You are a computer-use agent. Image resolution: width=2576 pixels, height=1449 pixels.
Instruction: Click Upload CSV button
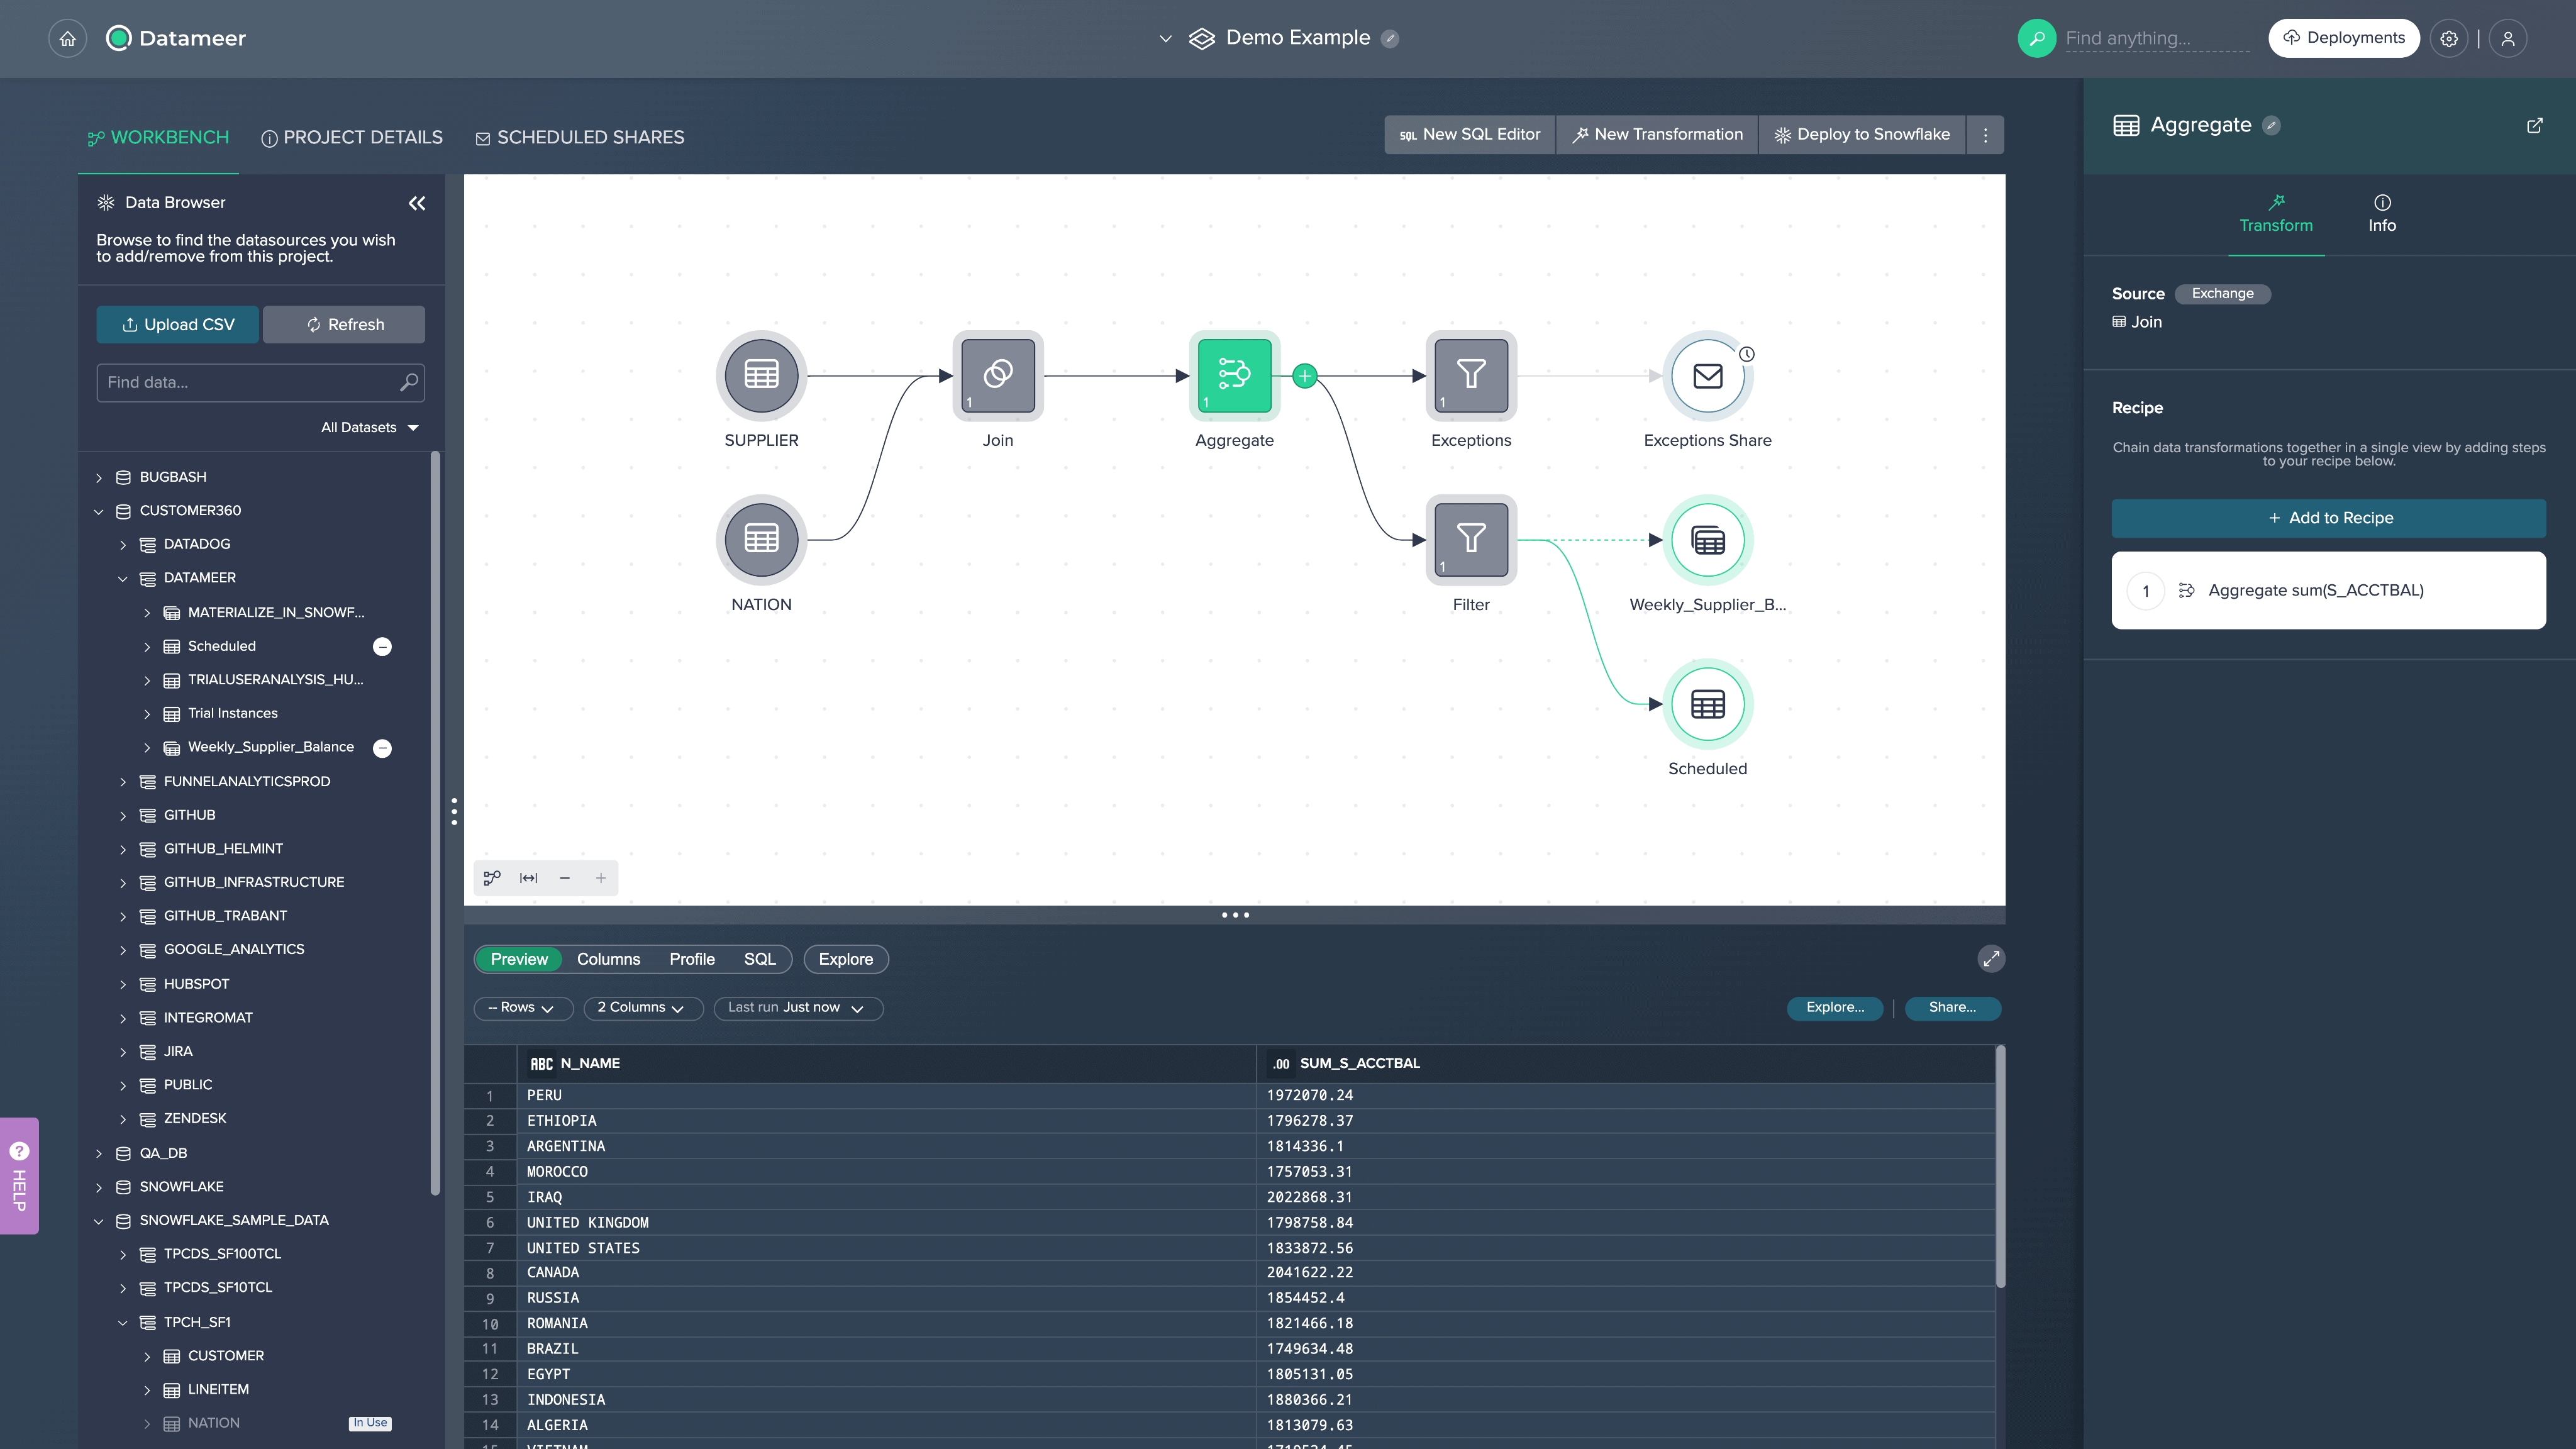[177, 325]
